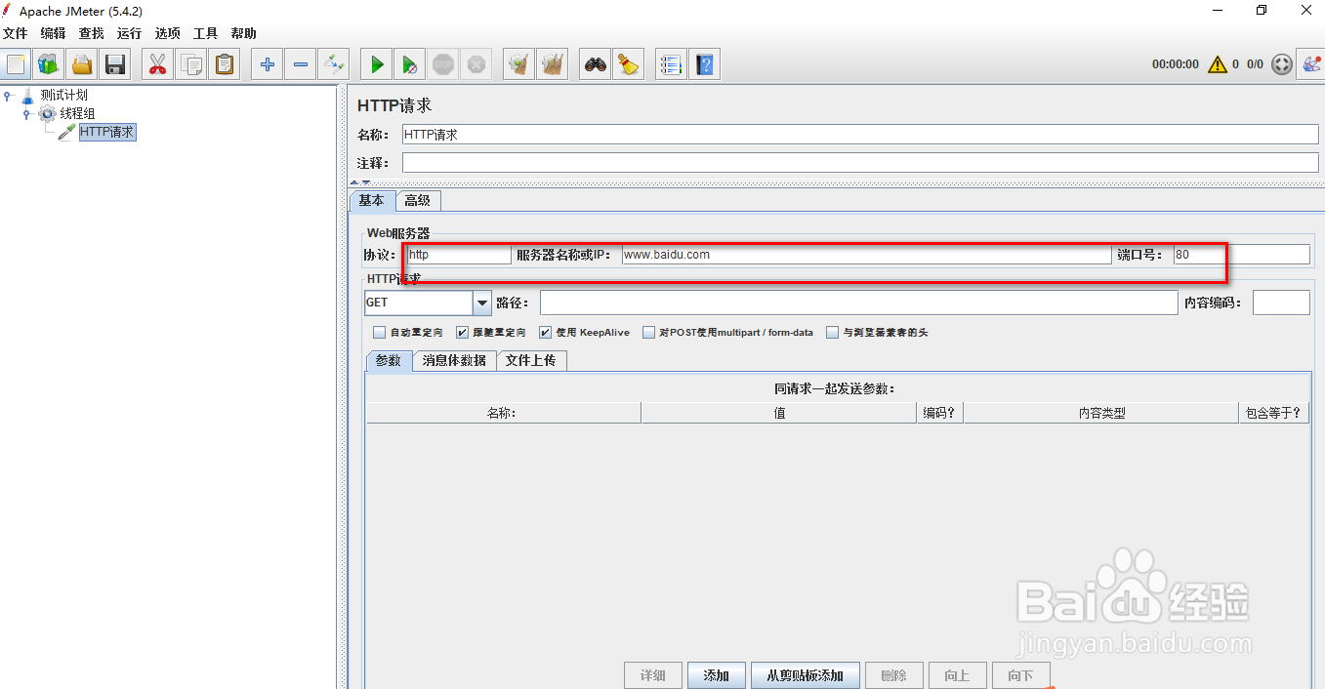The width and height of the screenshot is (1325, 689).
Task: Select the HTTP请求 tree node
Action: [106, 132]
